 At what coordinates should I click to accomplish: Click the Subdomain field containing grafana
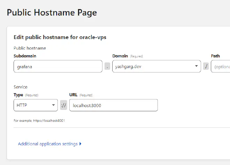pyautogui.click(x=58, y=66)
